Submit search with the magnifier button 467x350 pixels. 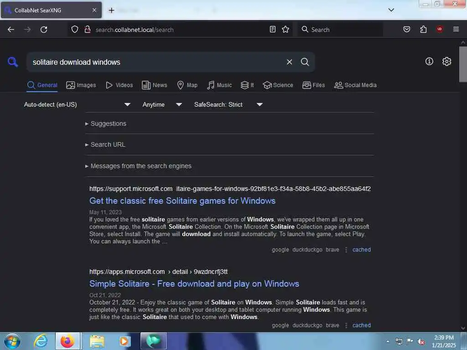pos(305,62)
